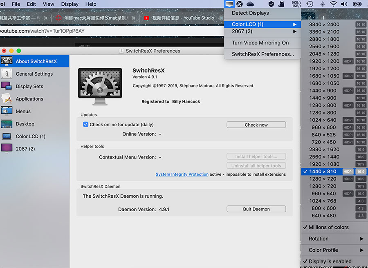Open the Desktop pane icon
The image size is (368, 268).
tap(6, 124)
